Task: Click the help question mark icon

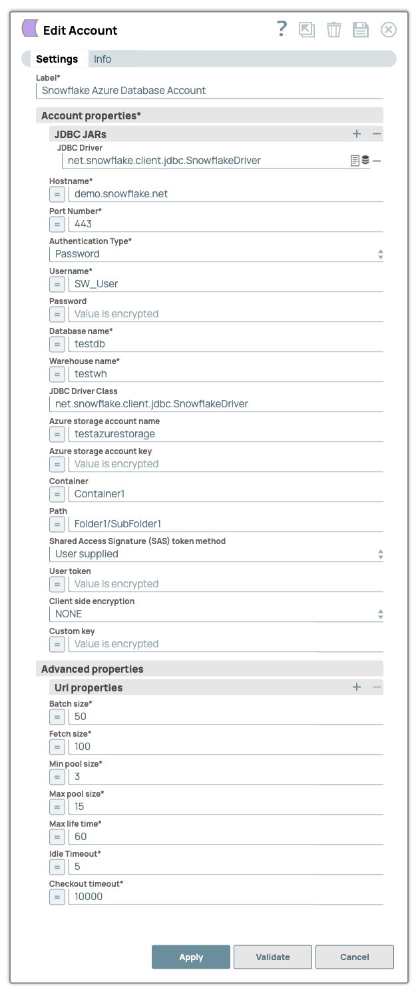Action: pos(280,29)
